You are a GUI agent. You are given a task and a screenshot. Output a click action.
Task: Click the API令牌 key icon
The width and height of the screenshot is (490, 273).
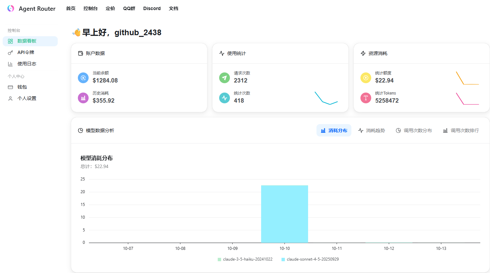tap(10, 53)
